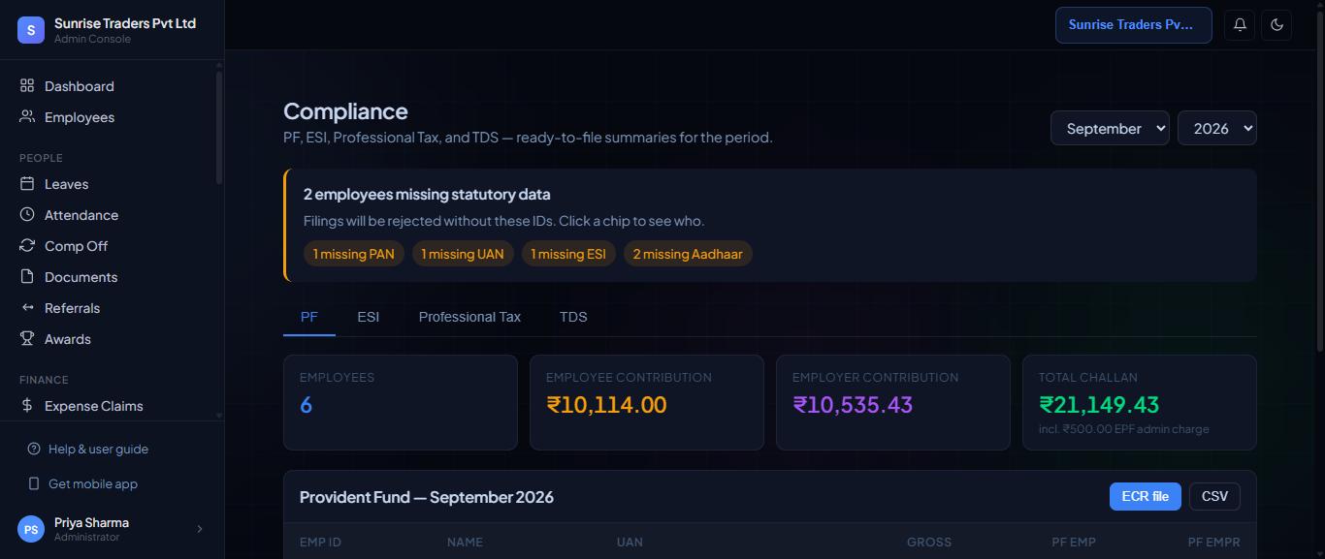Open the notifications bell icon
The height and width of the screenshot is (559, 1325).
pos(1240,25)
